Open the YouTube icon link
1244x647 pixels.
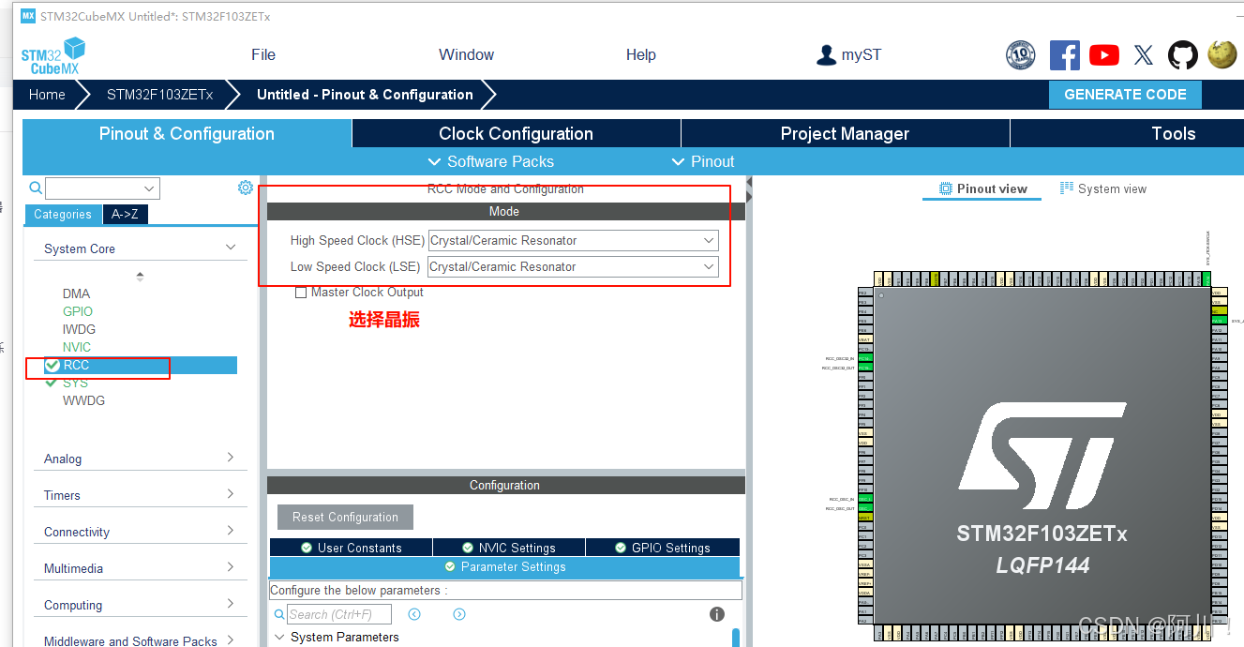pos(1104,55)
